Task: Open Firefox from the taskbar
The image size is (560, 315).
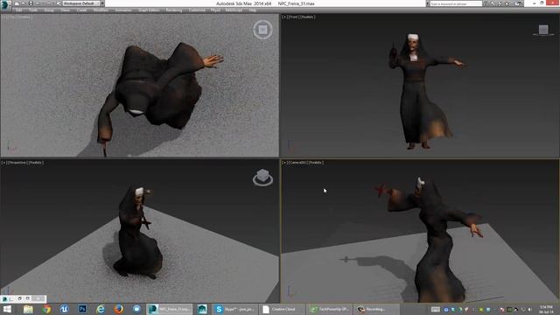Action: pos(119,309)
